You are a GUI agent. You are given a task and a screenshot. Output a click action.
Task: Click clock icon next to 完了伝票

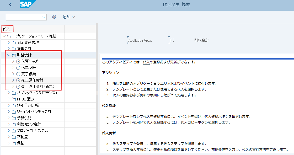(18, 74)
